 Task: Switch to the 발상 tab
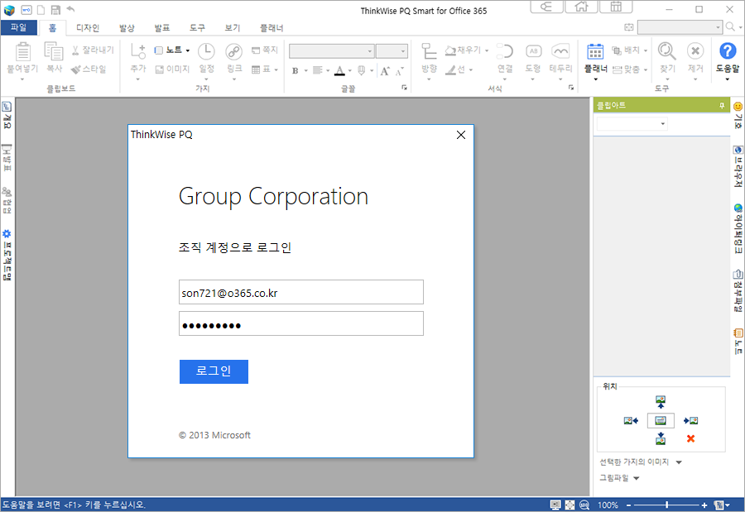[127, 28]
